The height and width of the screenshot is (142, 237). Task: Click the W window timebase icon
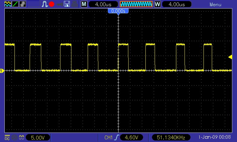pyautogui.click(x=157, y=4)
